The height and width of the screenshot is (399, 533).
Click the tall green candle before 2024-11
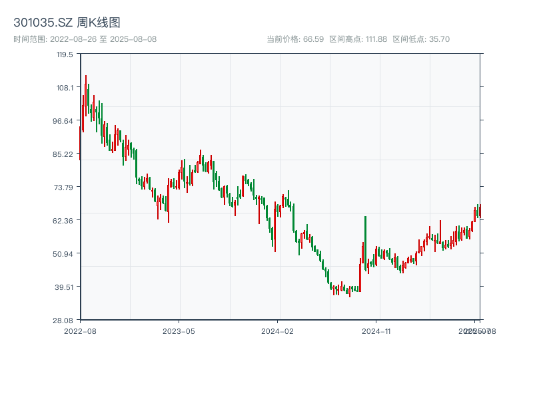tap(365, 243)
